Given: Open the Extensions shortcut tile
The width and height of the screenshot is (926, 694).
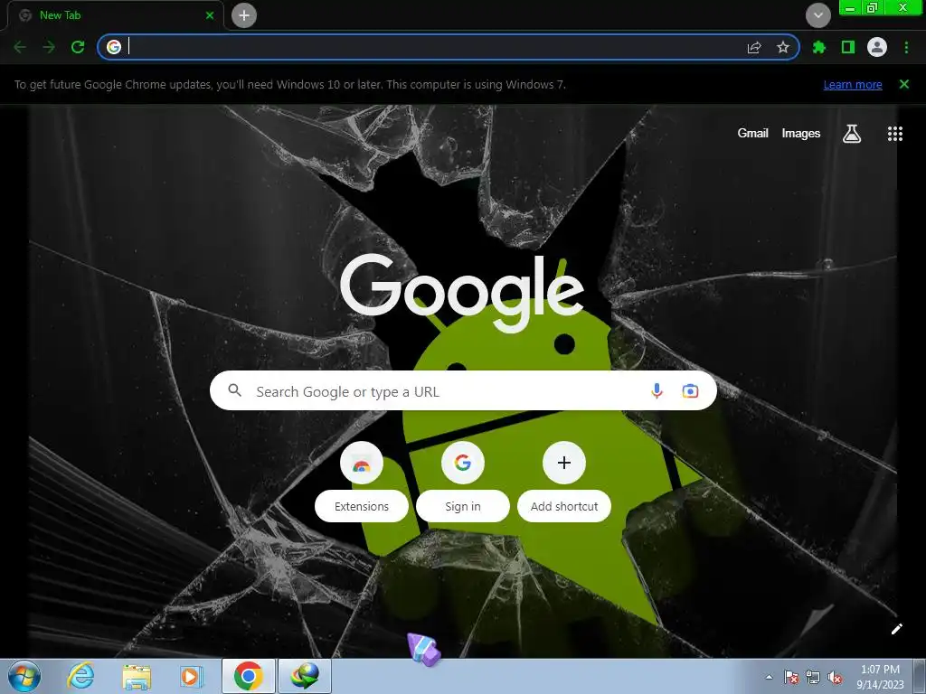Looking at the screenshot, I should tap(362, 463).
